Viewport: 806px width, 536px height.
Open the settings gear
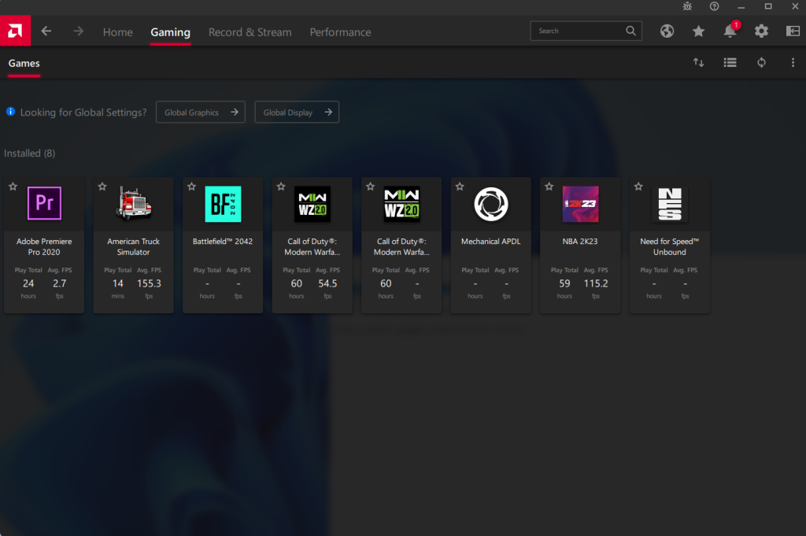tap(761, 31)
